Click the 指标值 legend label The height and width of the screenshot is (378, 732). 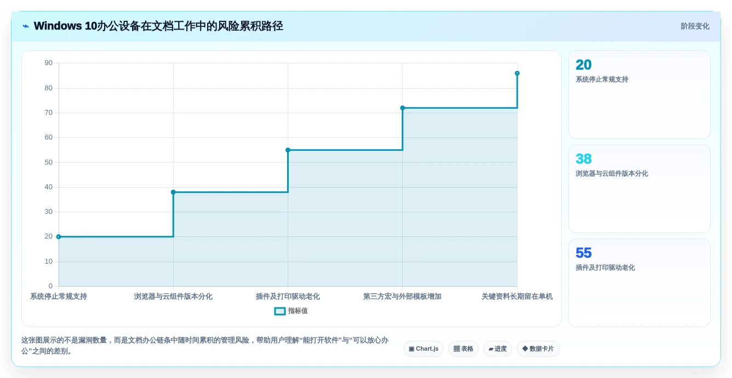(298, 311)
